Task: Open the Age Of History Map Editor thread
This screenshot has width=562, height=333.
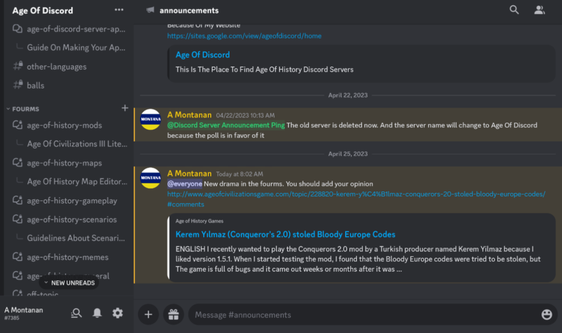Action: click(77, 182)
